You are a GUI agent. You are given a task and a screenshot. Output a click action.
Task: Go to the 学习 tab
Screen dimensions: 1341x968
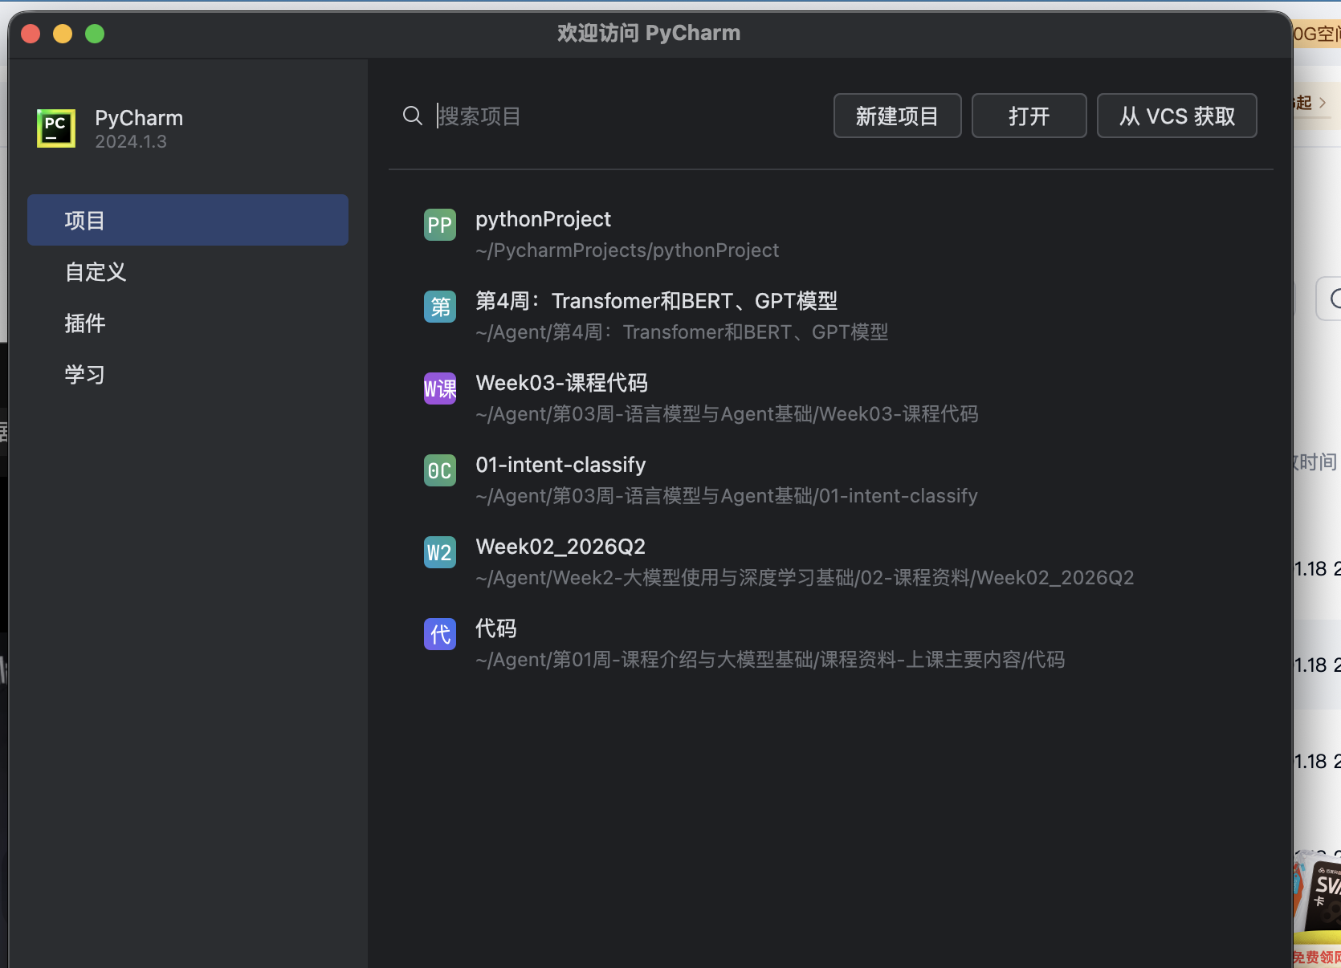pyautogui.click(x=188, y=374)
